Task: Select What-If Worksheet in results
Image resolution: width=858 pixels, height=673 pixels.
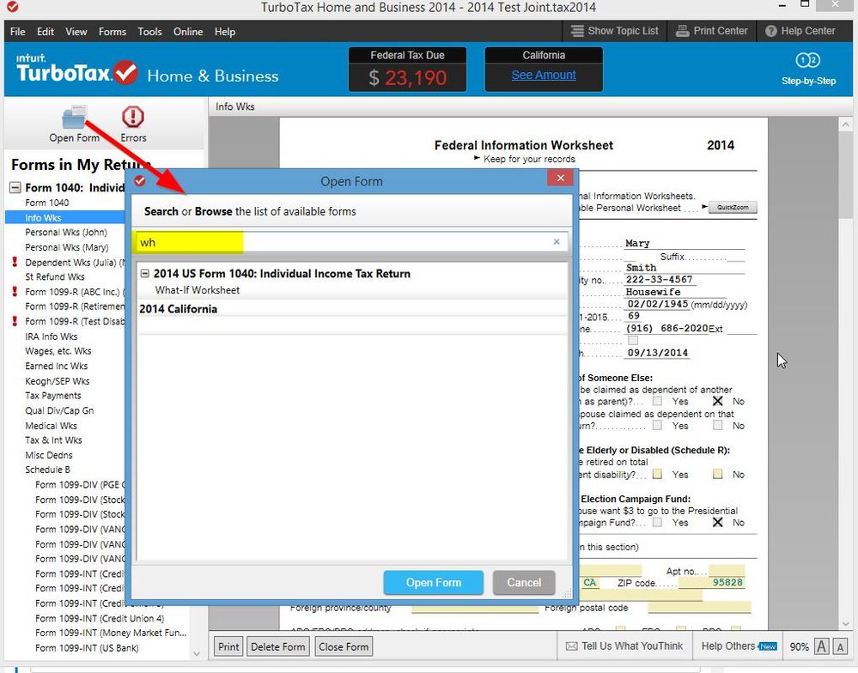Action: tap(197, 290)
